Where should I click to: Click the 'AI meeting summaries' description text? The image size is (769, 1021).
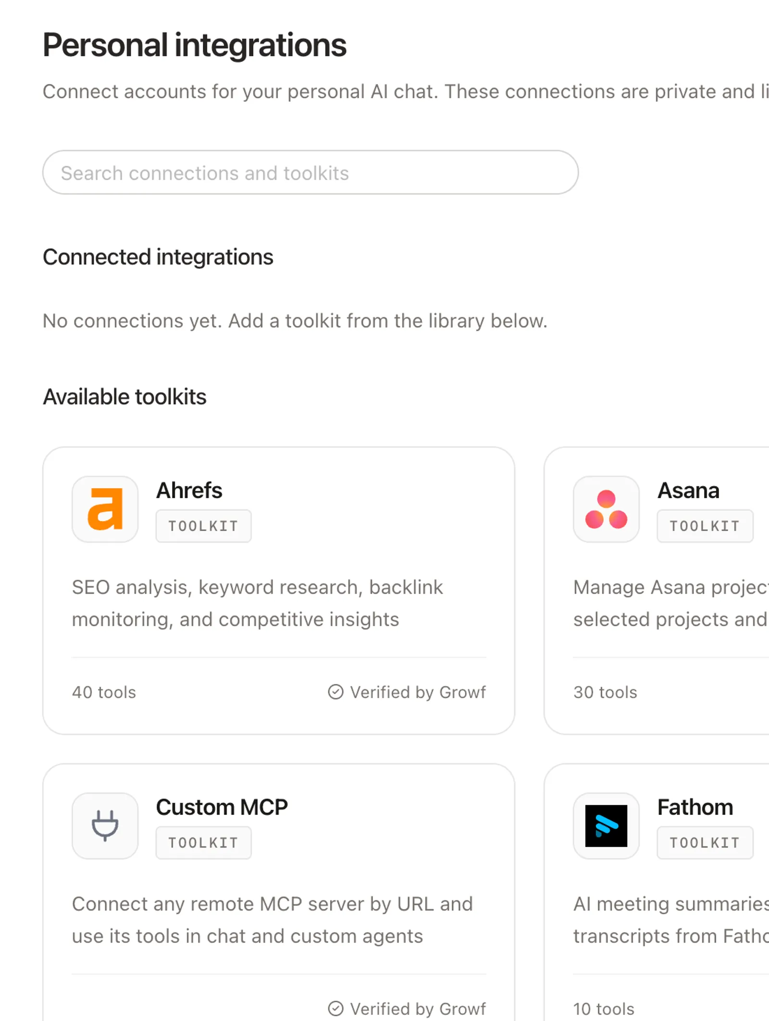(x=671, y=920)
